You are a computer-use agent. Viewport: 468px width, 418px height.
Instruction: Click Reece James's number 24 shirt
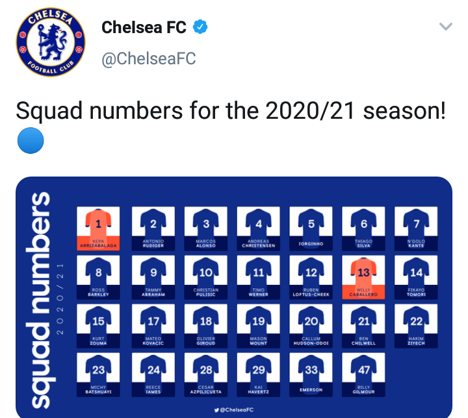pos(153,371)
